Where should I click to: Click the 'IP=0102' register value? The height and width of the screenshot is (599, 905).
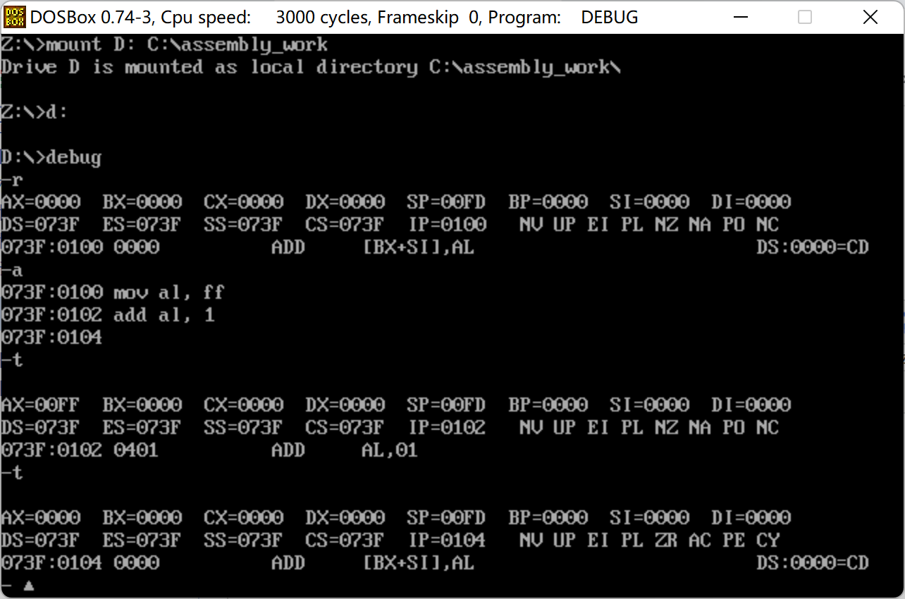click(x=446, y=428)
